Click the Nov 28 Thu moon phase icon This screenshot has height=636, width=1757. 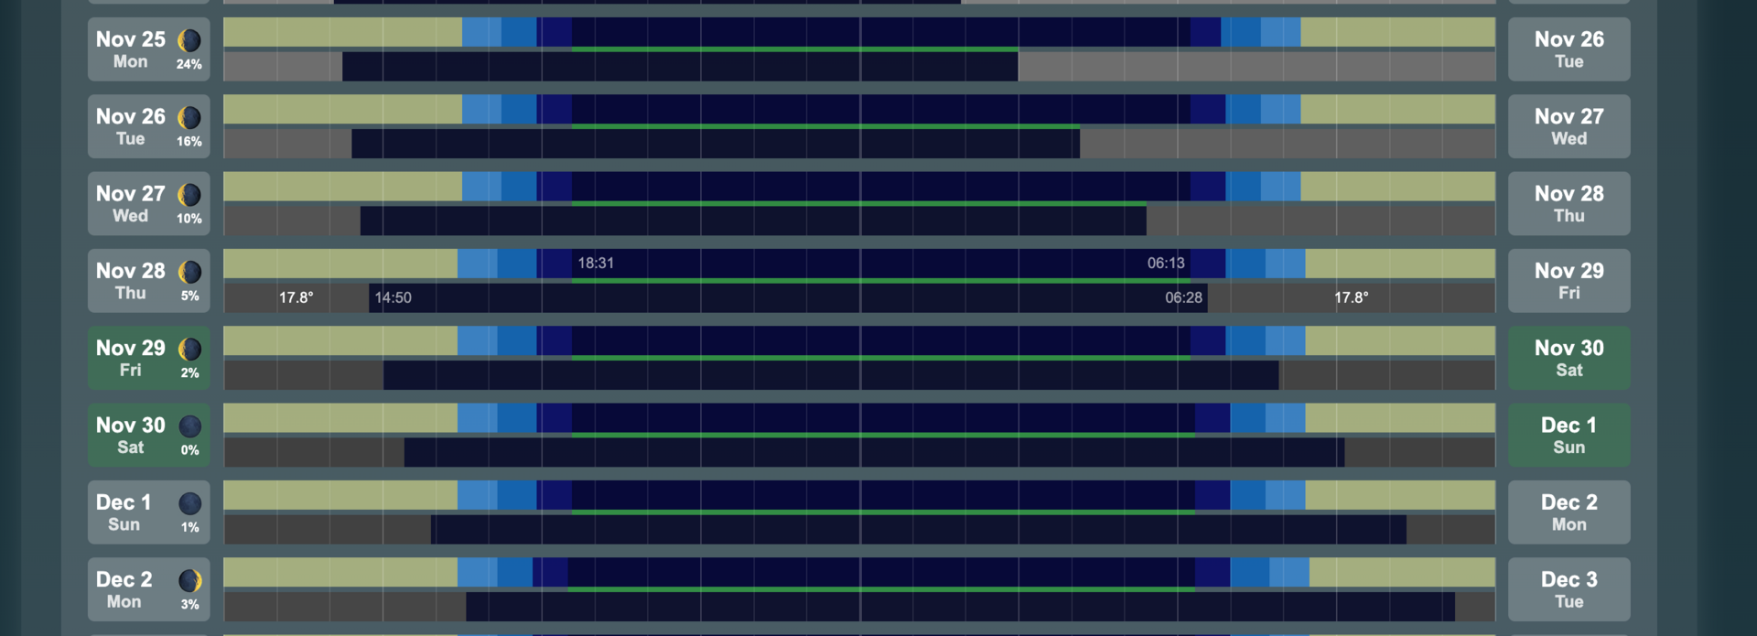pos(189,272)
